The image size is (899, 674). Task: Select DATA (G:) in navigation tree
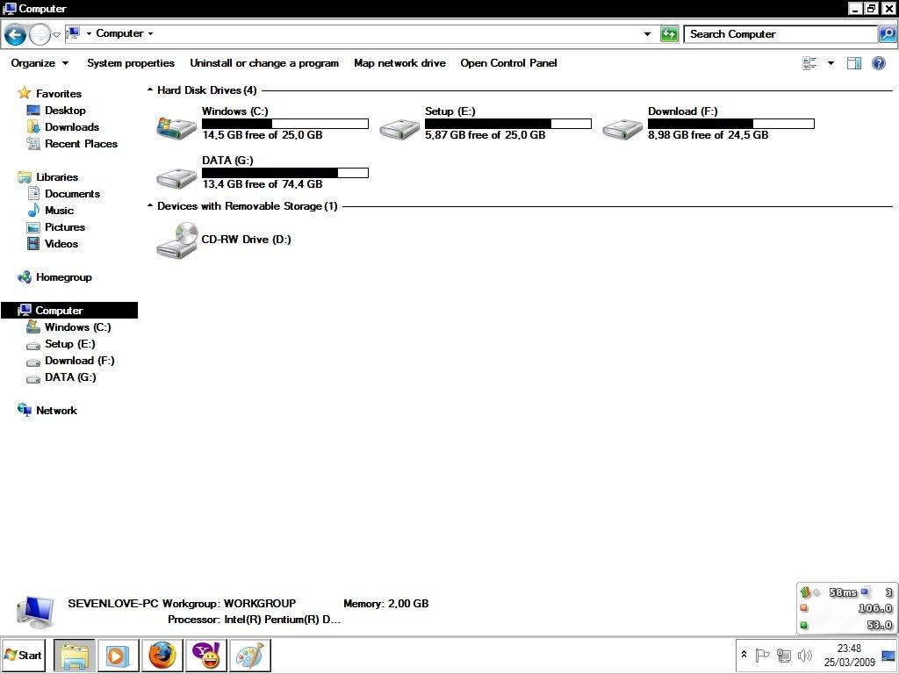coord(70,377)
